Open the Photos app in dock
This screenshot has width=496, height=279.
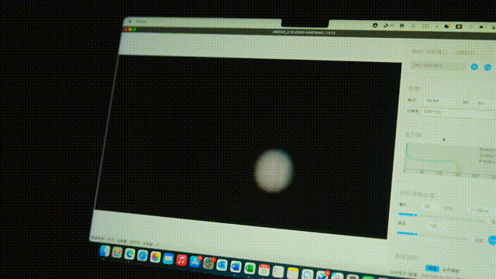(155, 257)
